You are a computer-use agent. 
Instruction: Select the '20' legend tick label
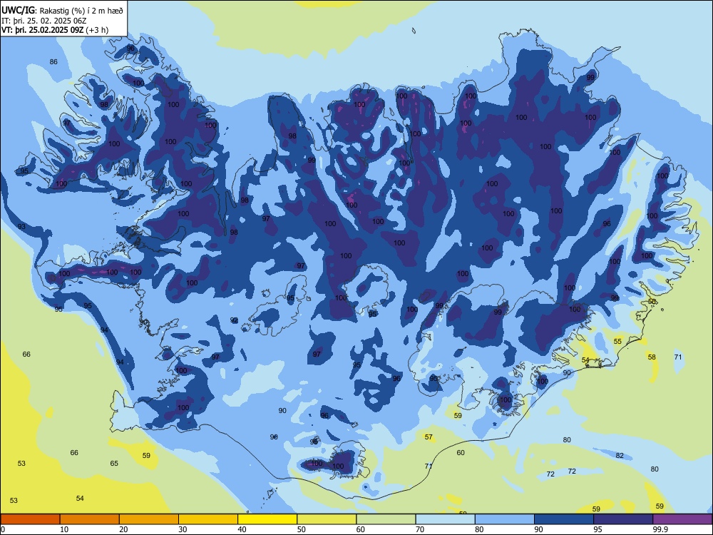[123, 529]
